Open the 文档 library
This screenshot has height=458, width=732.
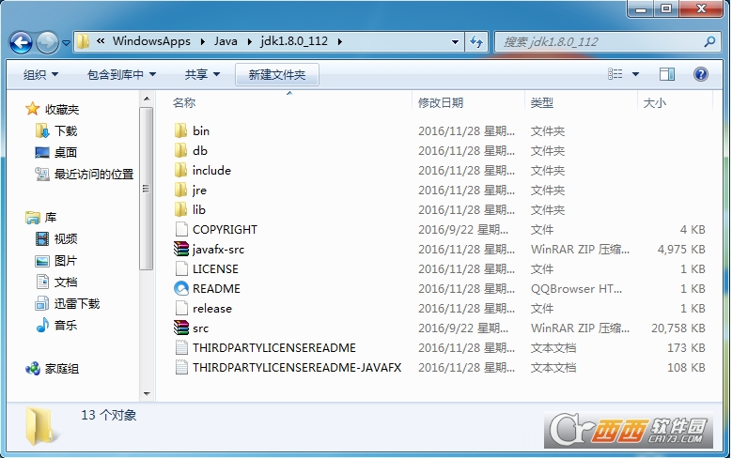pyautogui.click(x=66, y=282)
